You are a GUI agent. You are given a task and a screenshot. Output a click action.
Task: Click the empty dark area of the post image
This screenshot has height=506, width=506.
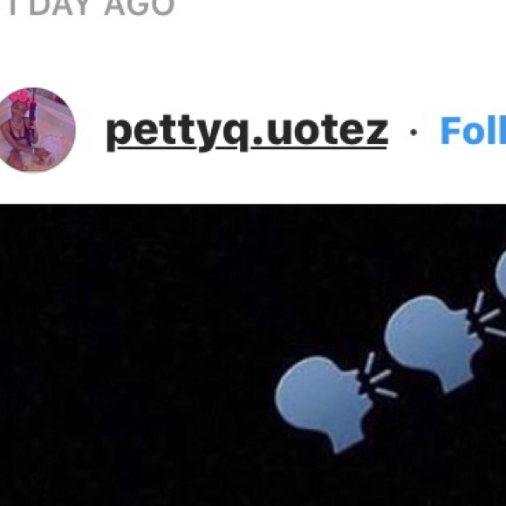129,355
